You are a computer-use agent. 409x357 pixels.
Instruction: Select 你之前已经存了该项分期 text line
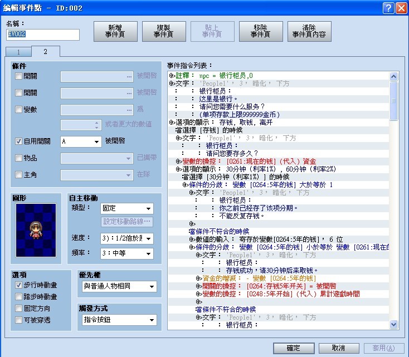coord(278,208)
